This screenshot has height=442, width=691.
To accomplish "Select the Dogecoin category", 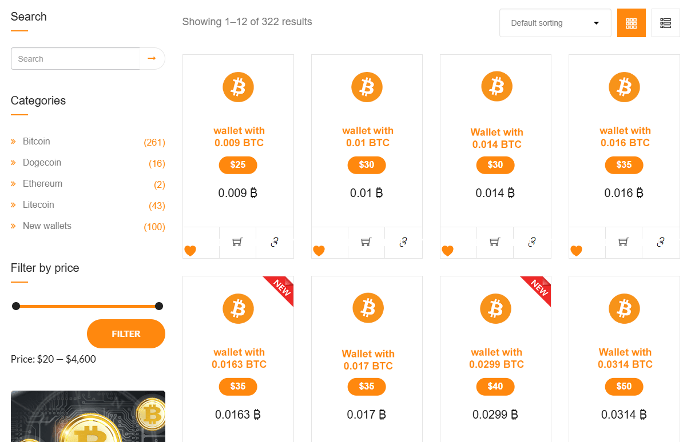I will (x=42, y=162).
